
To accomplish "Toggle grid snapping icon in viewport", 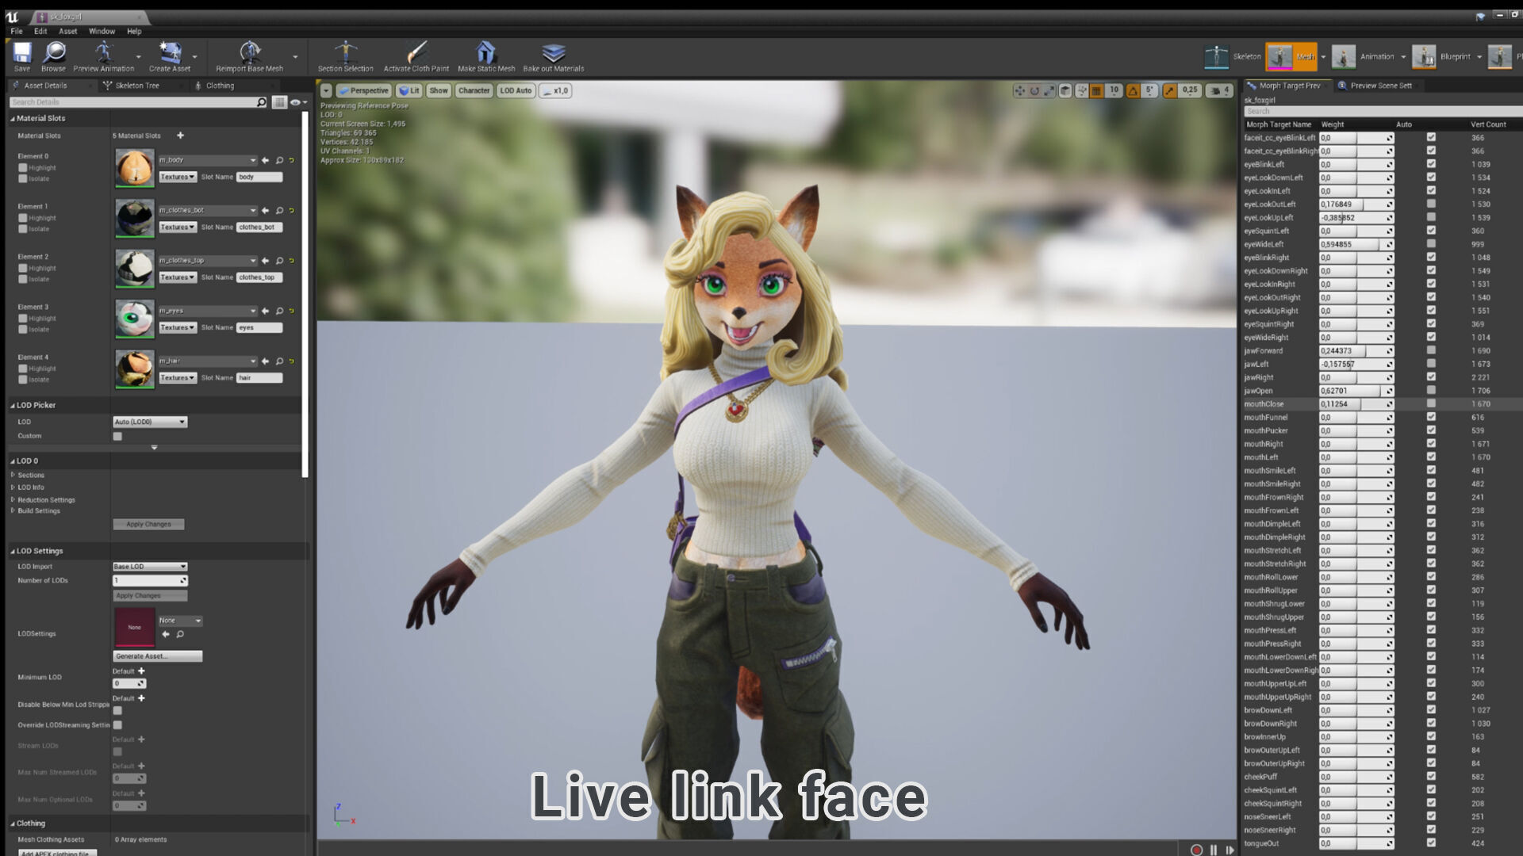I will (1096, 90).
